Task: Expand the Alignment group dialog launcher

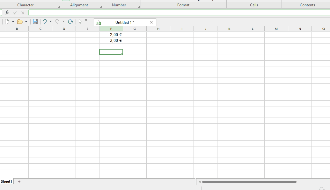Action: (x=101, y=7)
